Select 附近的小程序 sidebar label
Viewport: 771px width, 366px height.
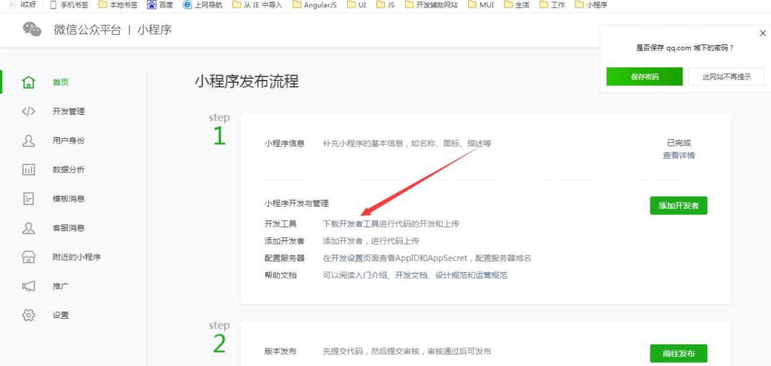(76, 257)
